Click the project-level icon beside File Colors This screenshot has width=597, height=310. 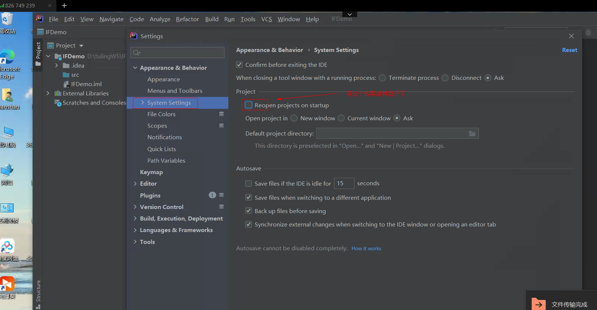[222, 114]
